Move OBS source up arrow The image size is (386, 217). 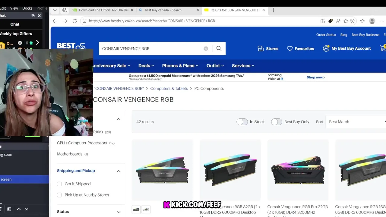(19, 209)
